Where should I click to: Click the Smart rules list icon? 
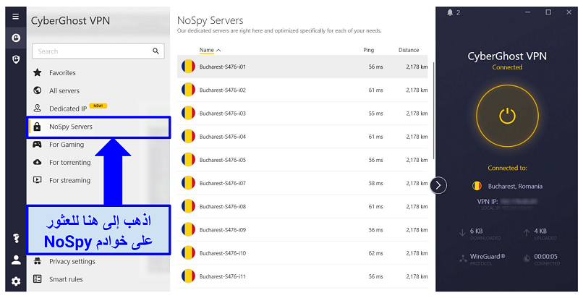click(x=37, y=278)
